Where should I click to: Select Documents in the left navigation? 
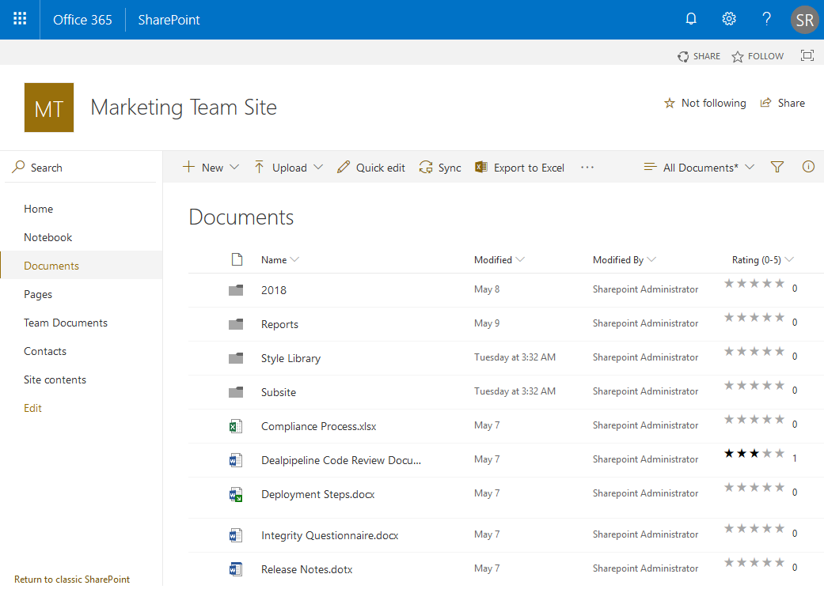click(51, 265)
